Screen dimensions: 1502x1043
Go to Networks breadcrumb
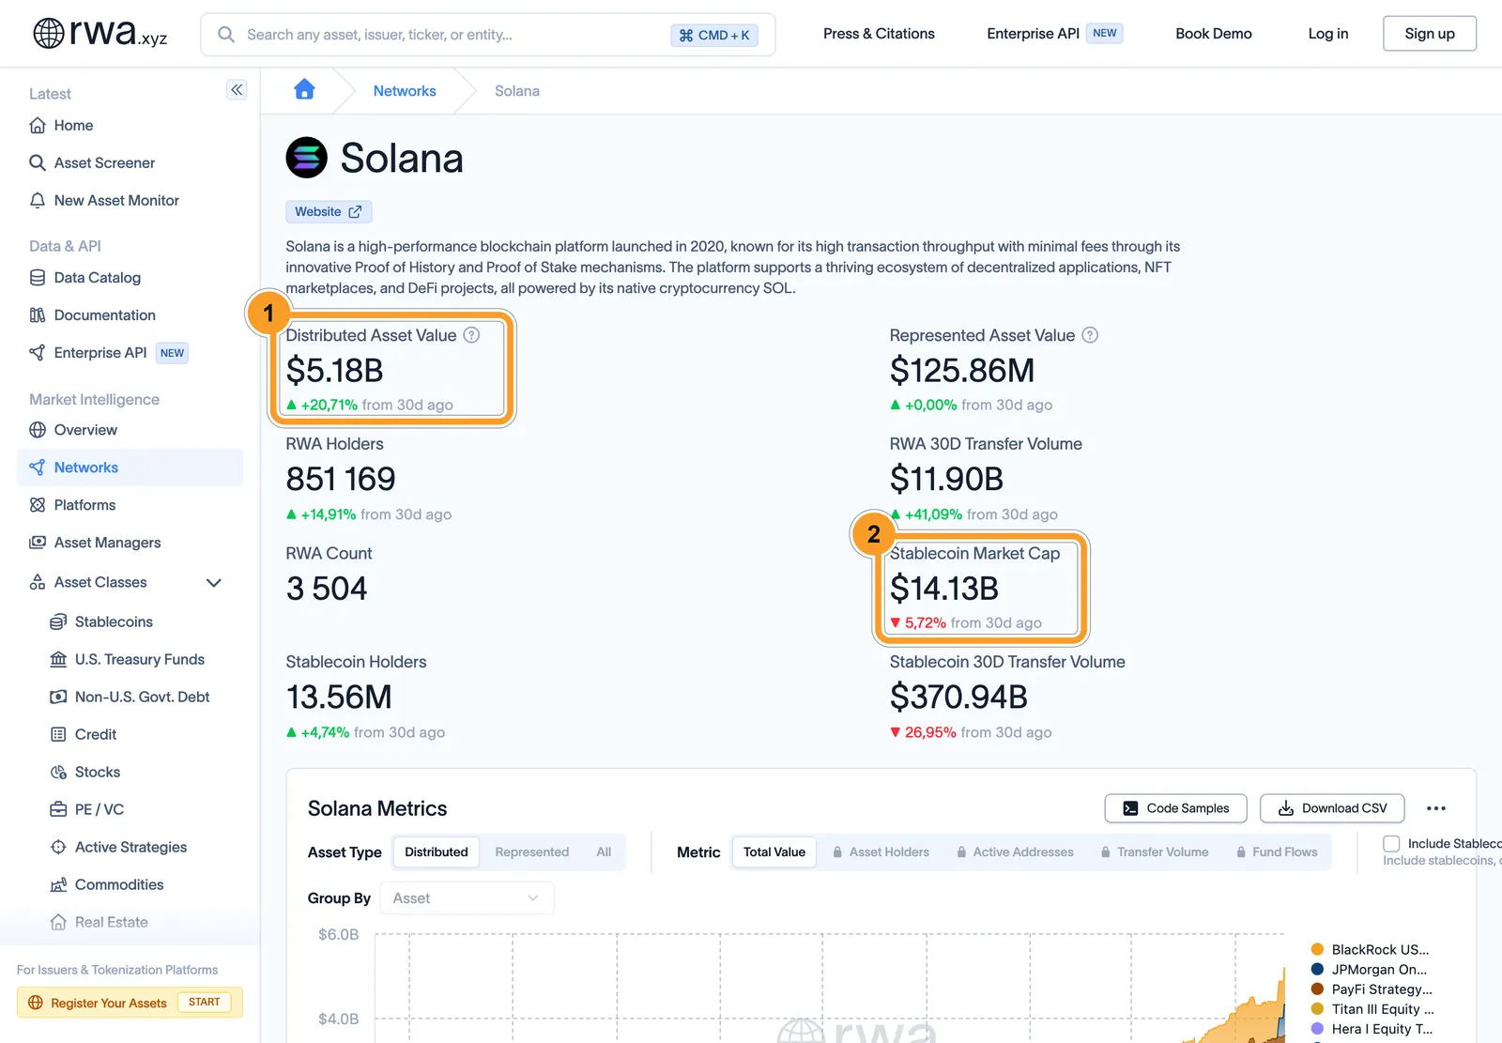click(405, 91)
